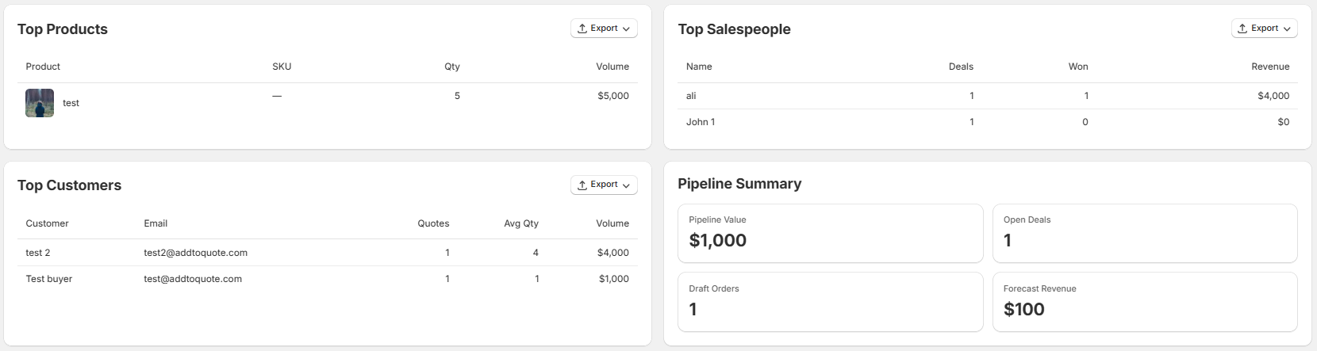Viewport: 1317px width, 351px height.
Task: Click the 'test' product name
Action: pos(71,103)
